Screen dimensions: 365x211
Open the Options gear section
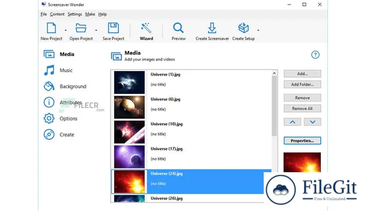click(60, 119)
